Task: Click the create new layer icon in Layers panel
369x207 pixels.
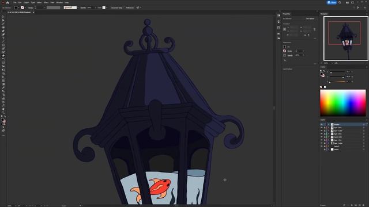Action: point(360,205)
